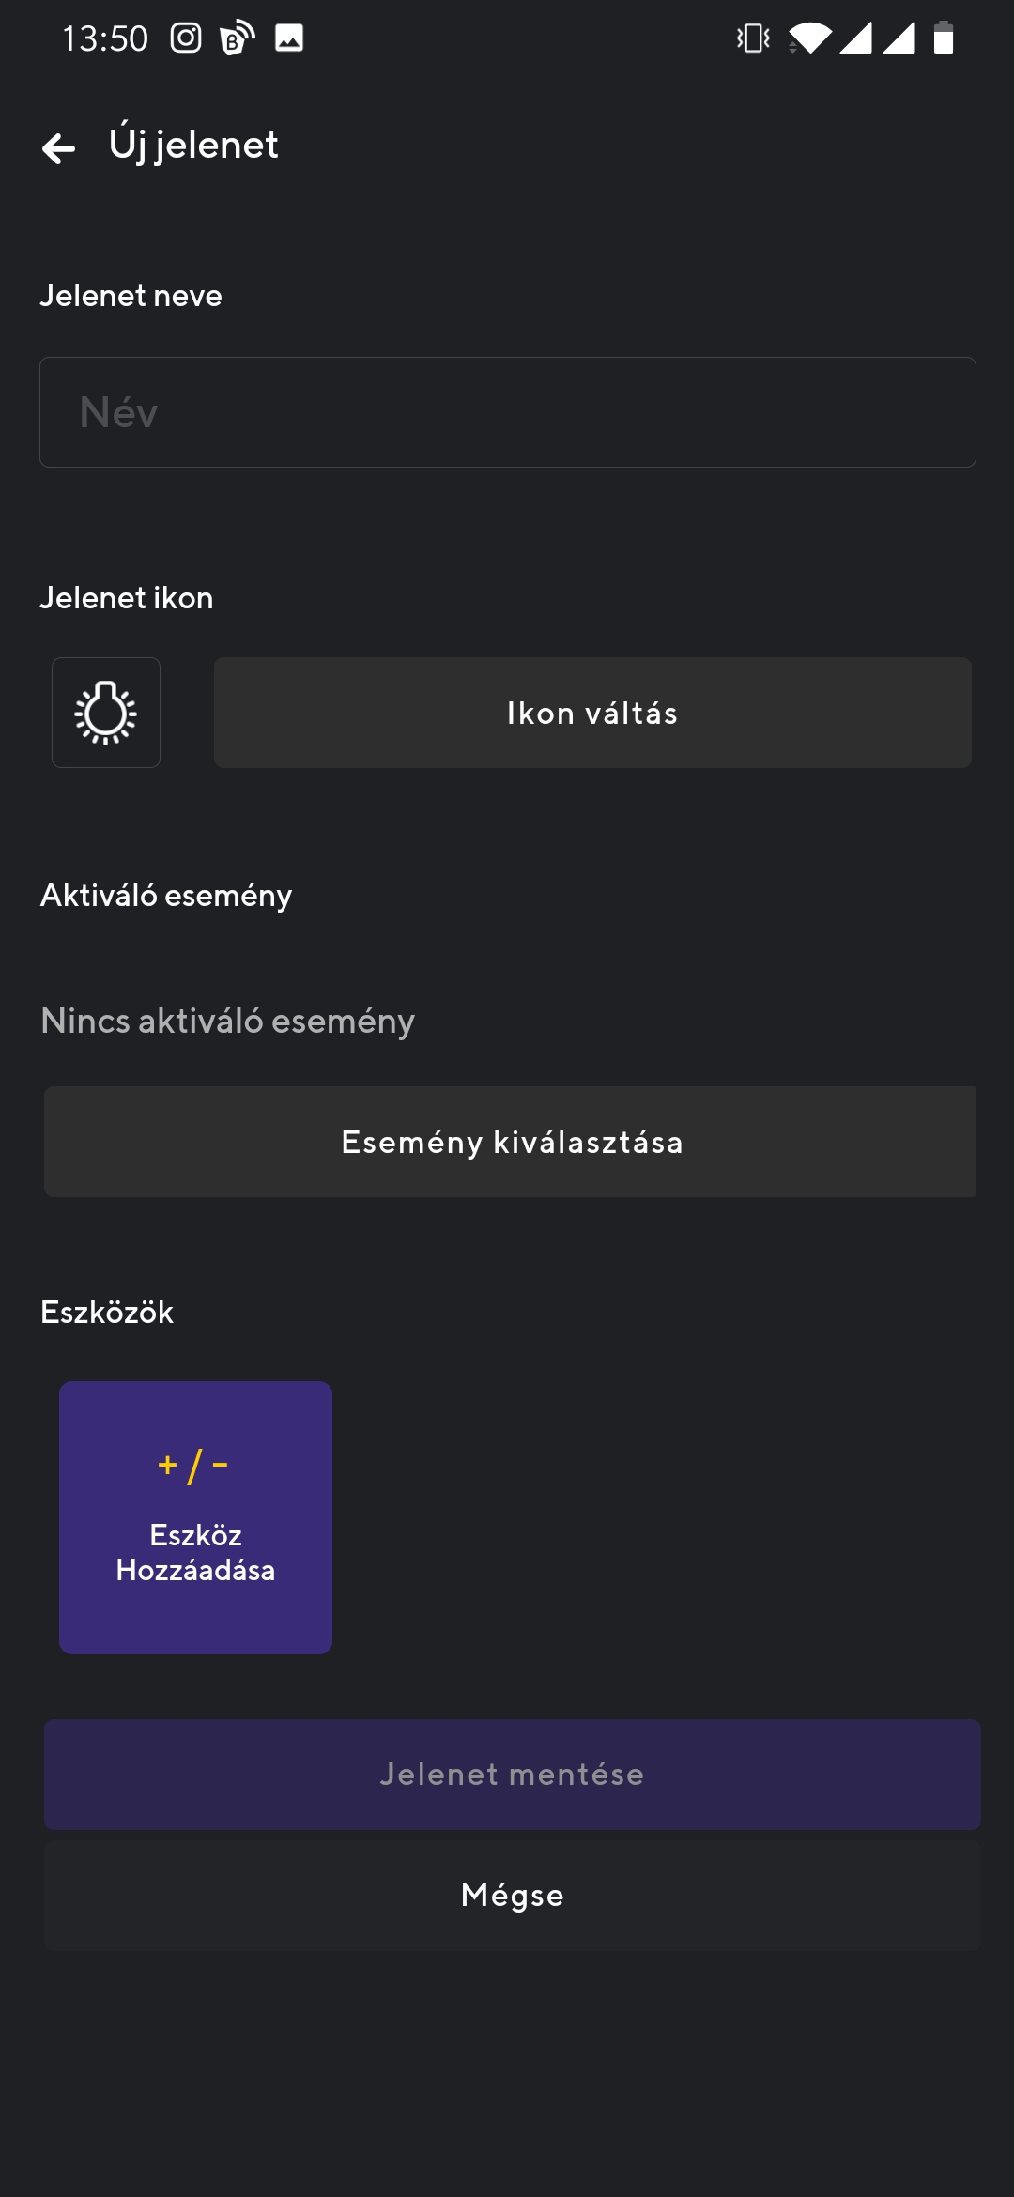Cancel scene creation via Mégse
This screenshot has height=2197, width=1014.
tap(511, 1894)
